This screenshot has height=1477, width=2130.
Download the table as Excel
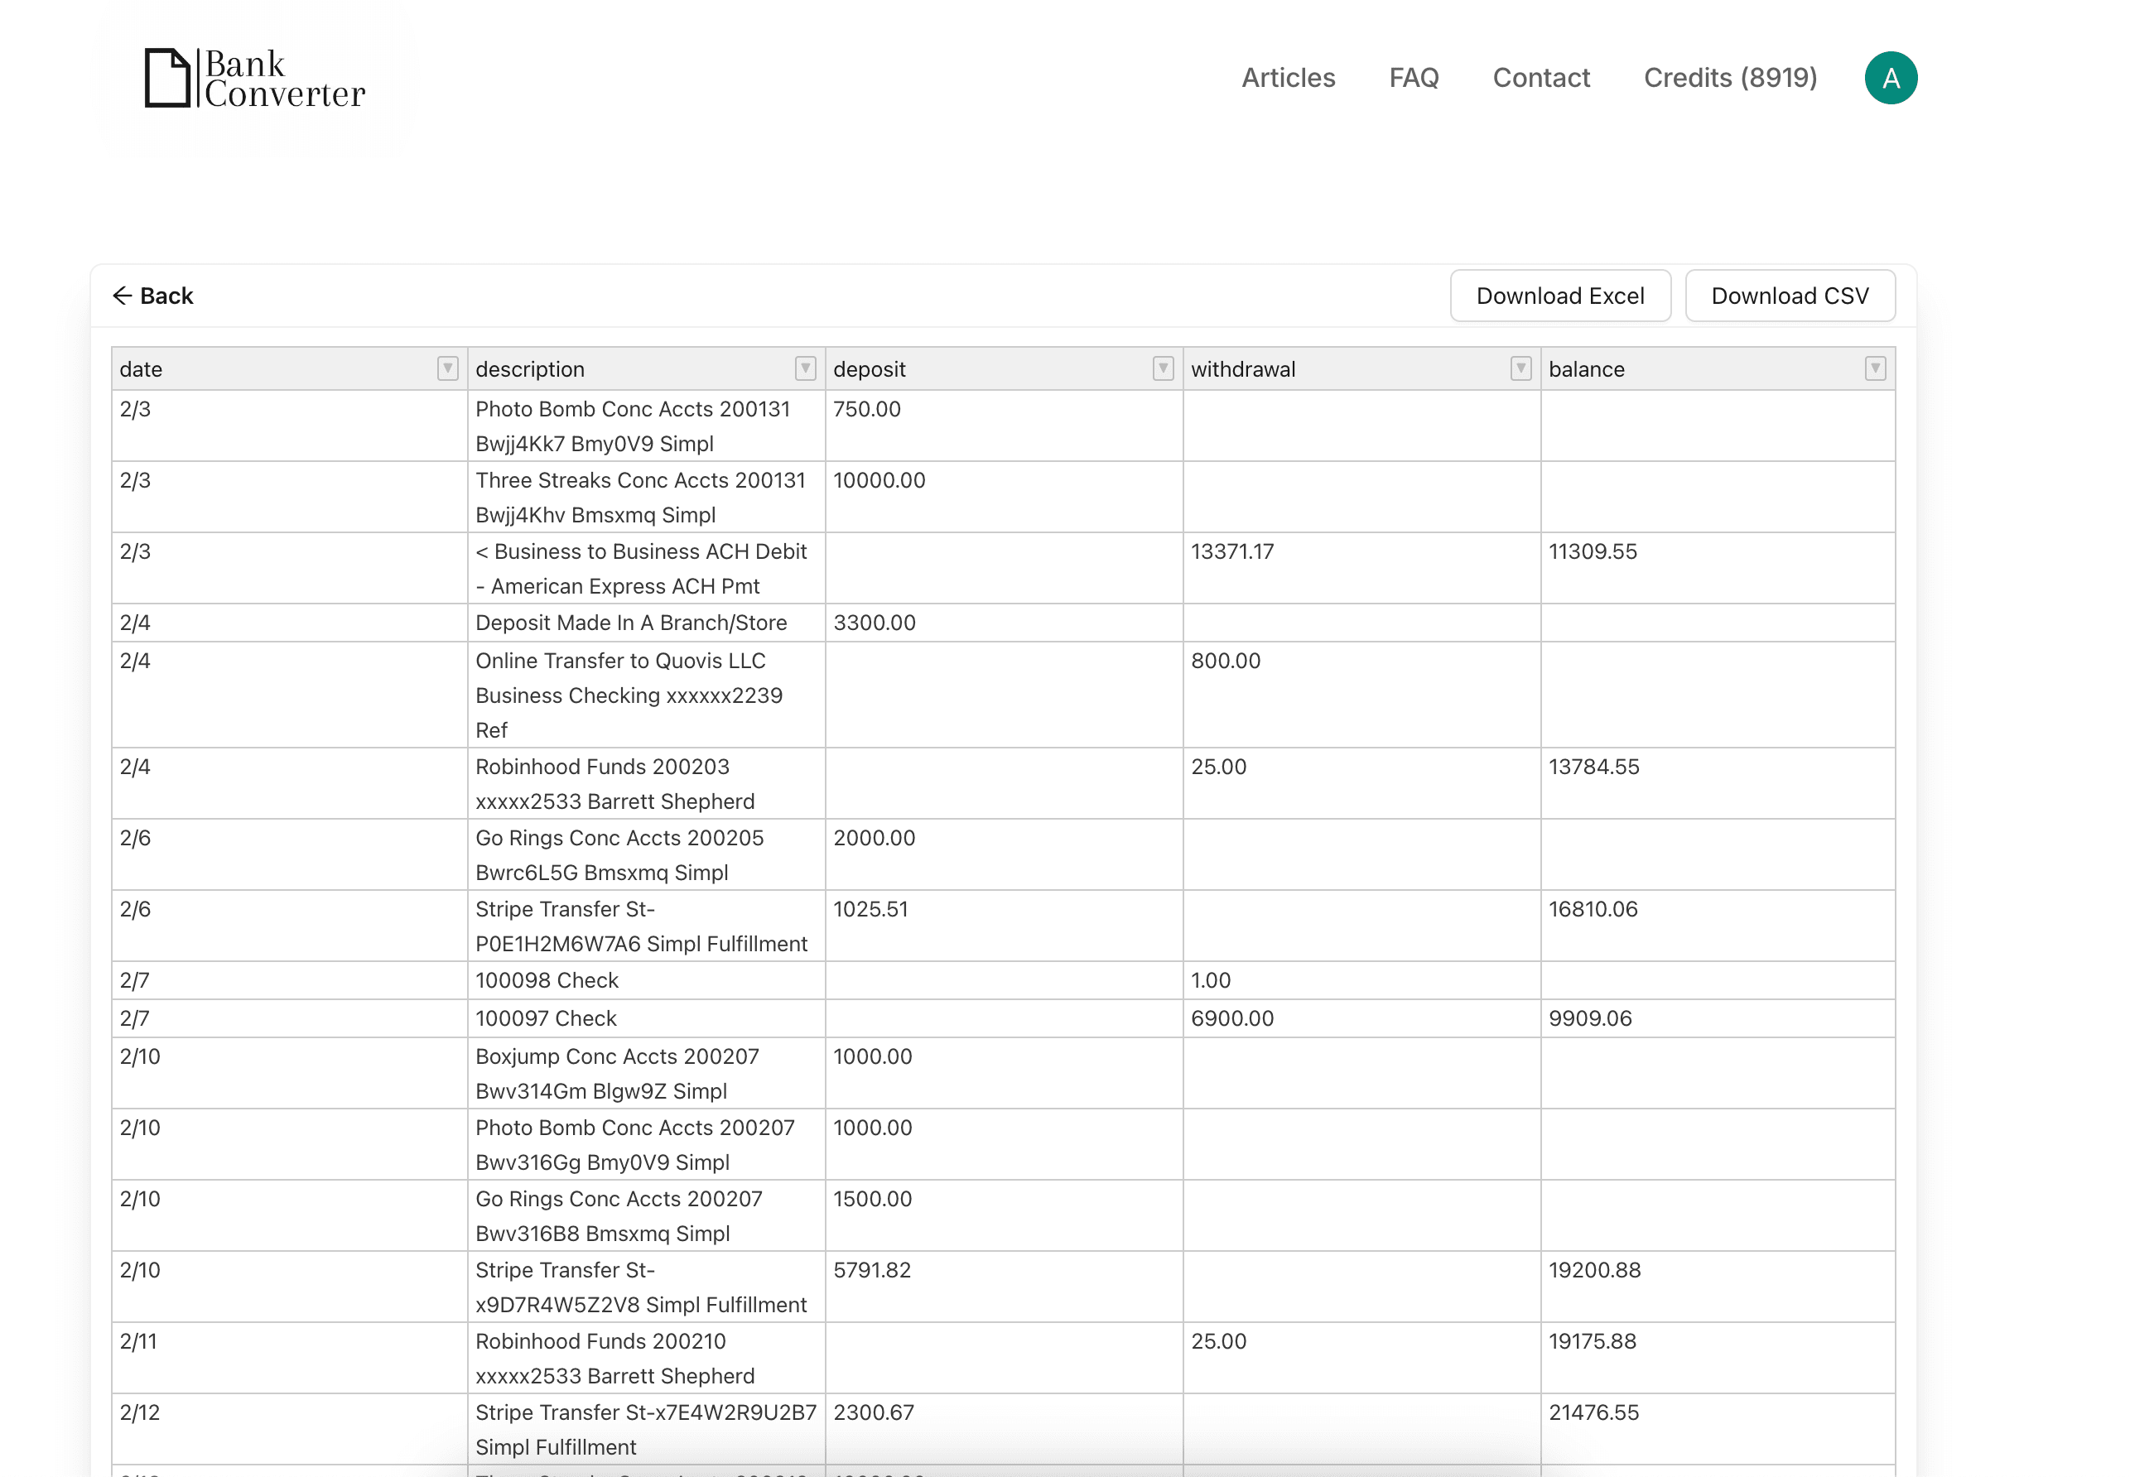(1559, 296)
